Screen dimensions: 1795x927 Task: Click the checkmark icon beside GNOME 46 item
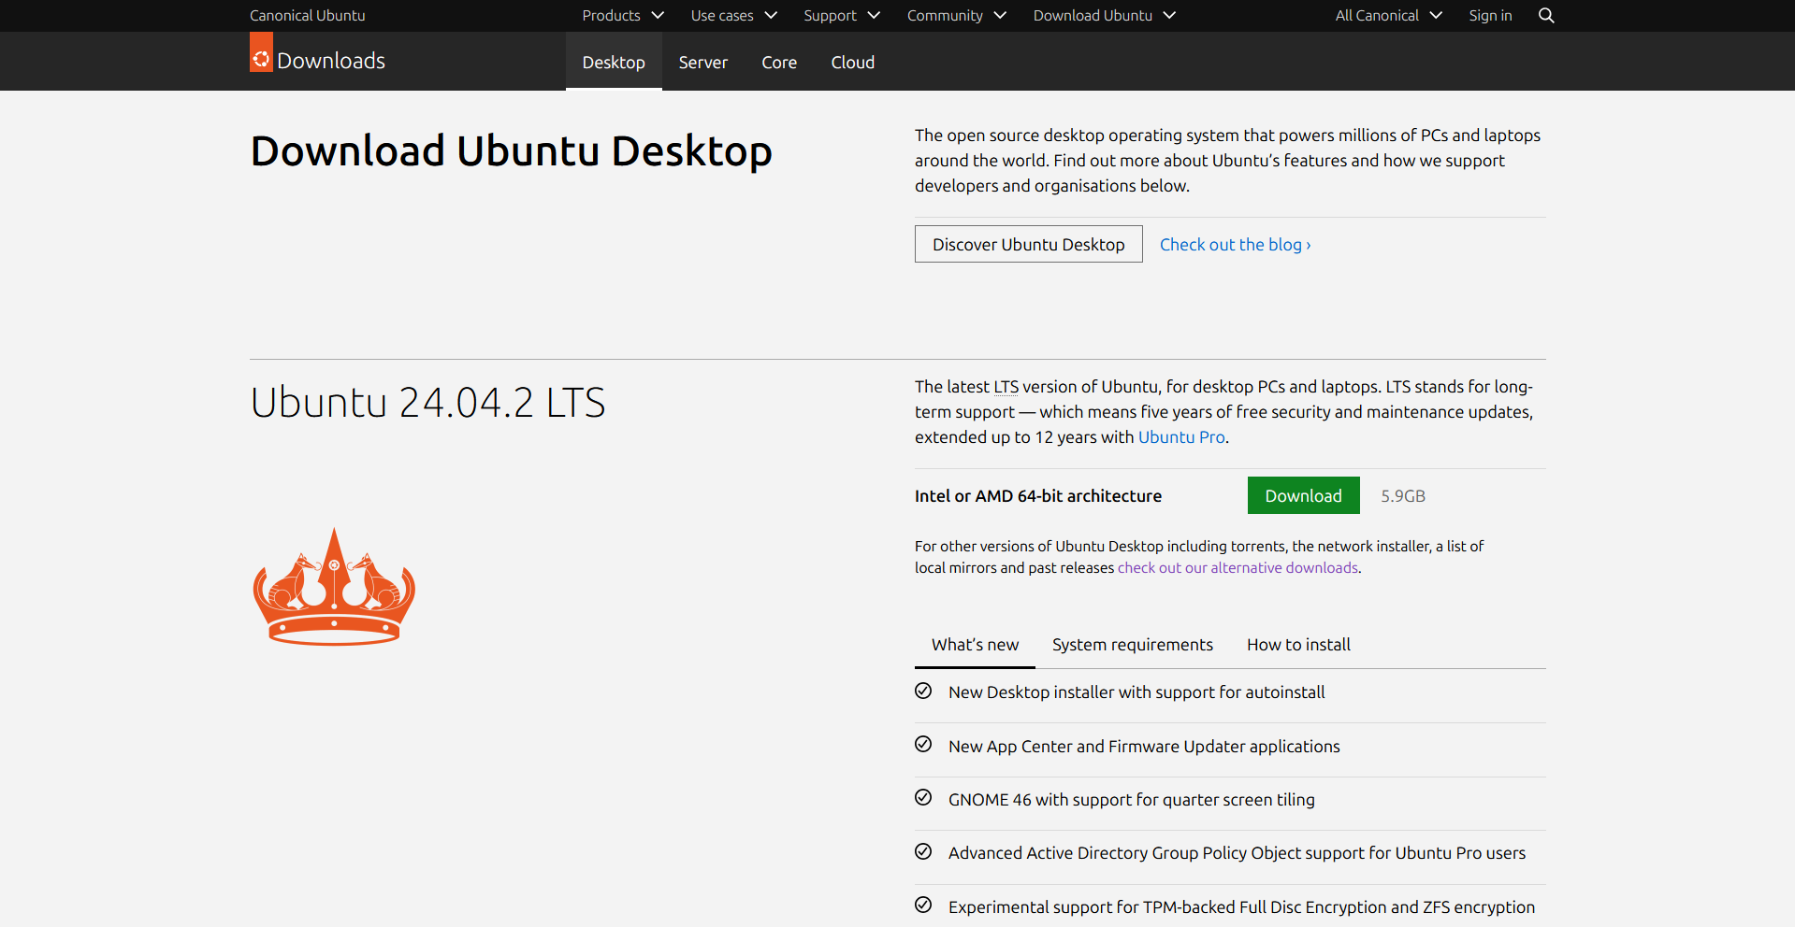(923, 798)
